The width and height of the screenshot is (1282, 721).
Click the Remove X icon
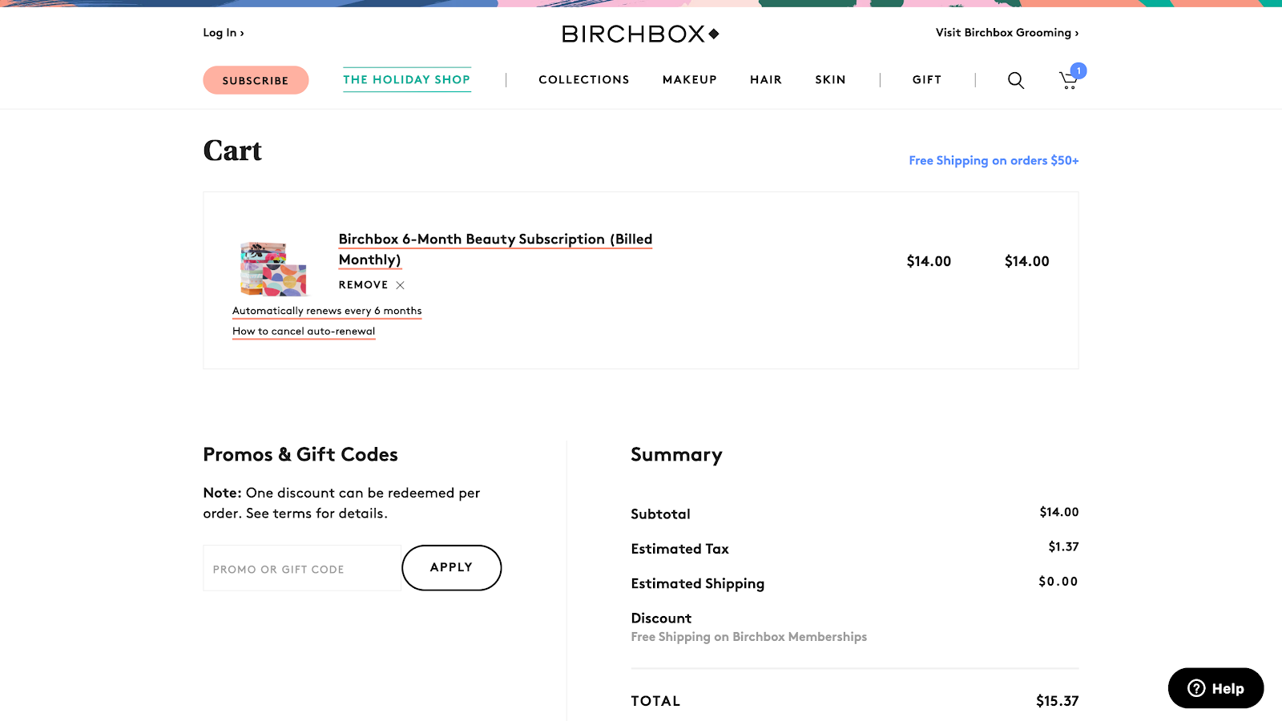400,285
